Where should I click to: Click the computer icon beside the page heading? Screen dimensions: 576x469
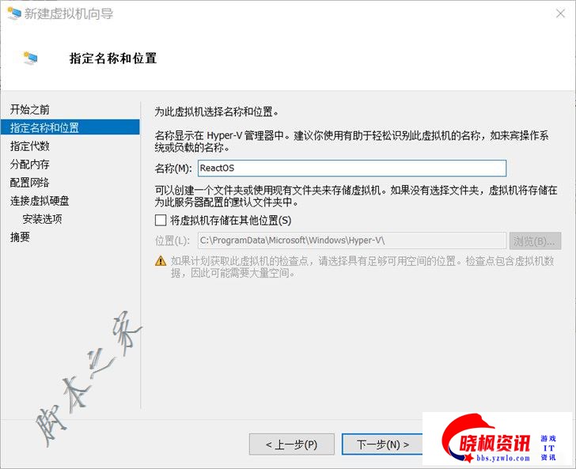click(32, 58)
